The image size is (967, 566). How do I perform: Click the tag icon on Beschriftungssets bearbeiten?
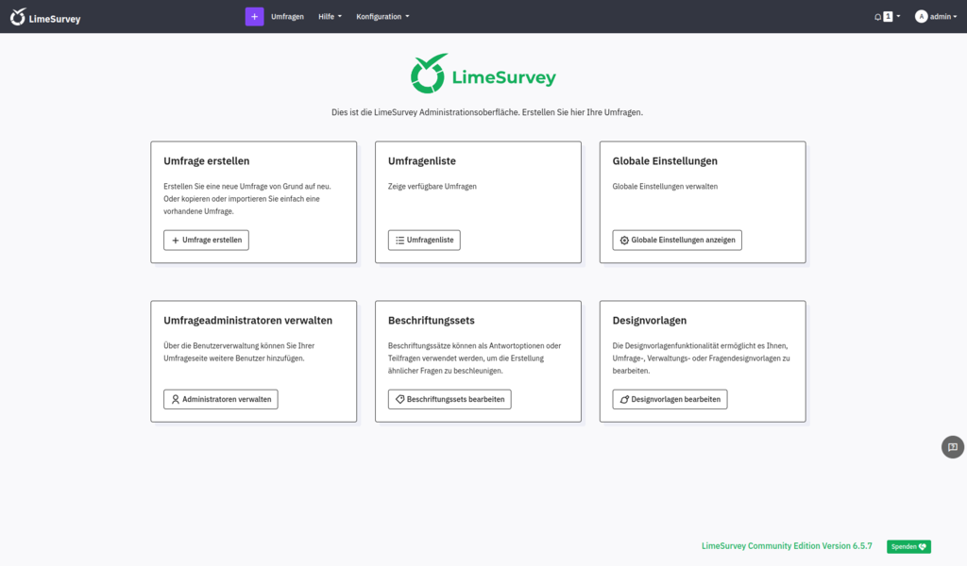pos(399,398)
